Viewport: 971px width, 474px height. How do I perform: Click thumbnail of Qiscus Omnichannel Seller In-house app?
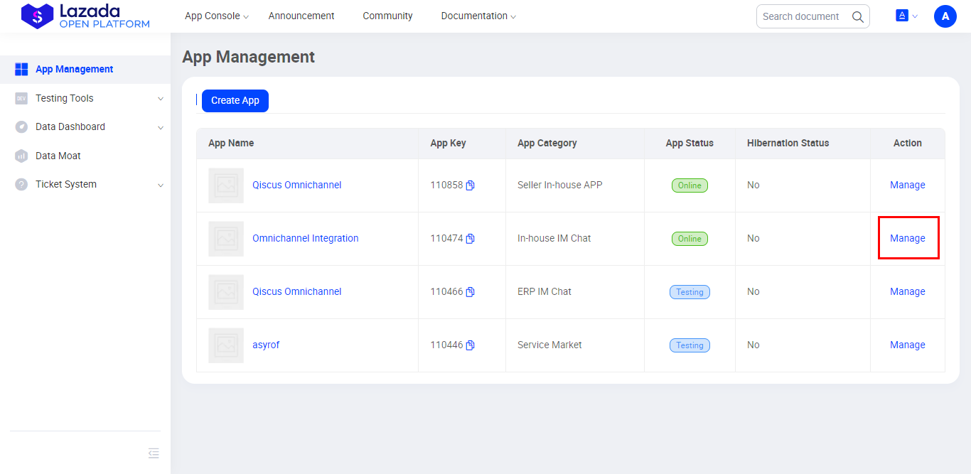pyautogui.click(x=226, y=185)
